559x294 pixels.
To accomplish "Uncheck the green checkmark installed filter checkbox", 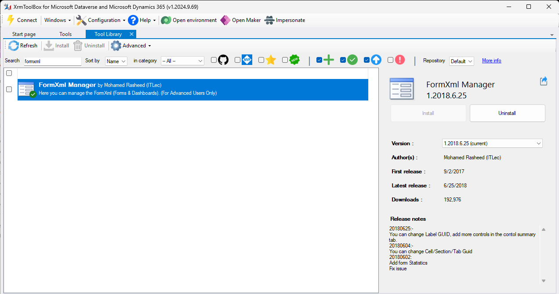I will point(343,60).
